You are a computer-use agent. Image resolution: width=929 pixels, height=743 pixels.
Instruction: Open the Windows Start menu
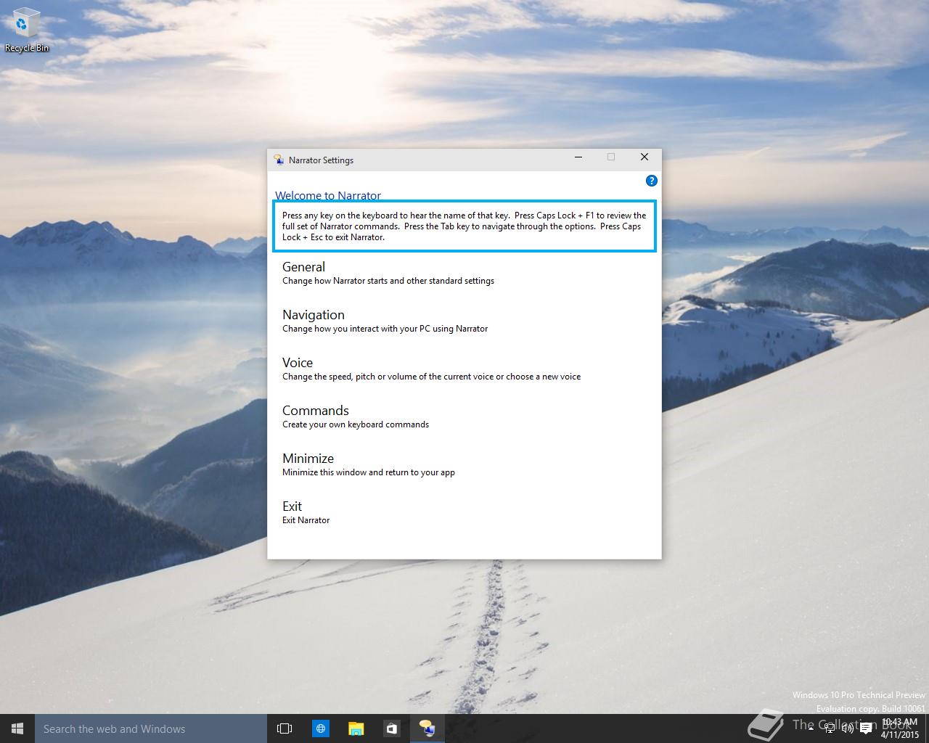17,728
